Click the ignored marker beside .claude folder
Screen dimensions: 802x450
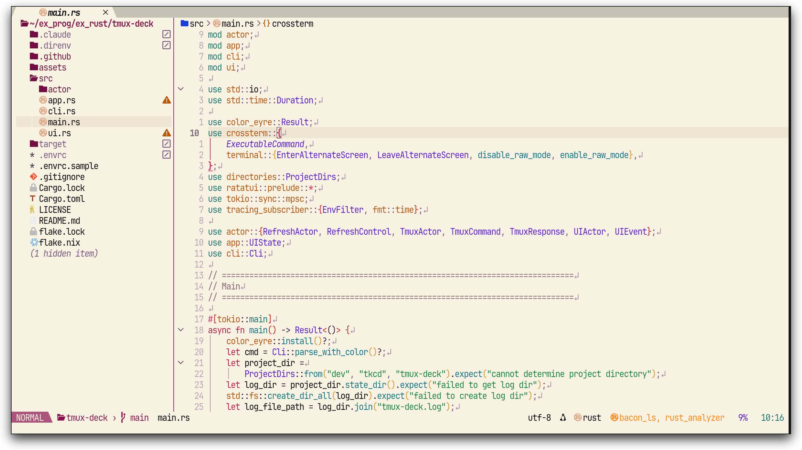point(166,34)
